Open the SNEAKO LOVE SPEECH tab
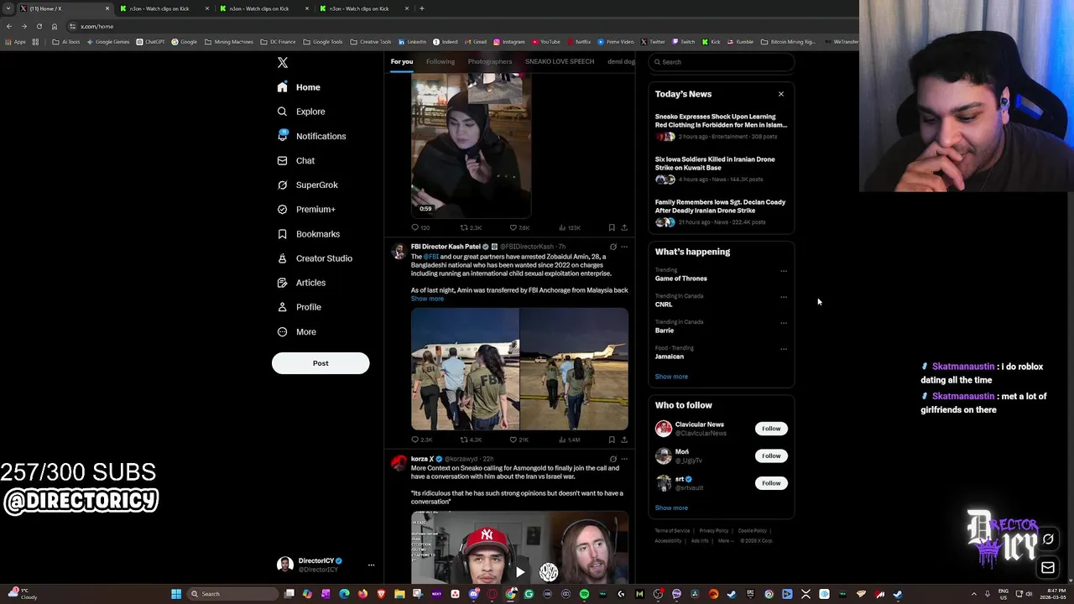 coord(560,61)
